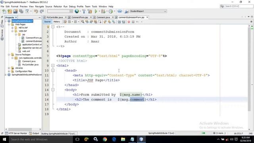Click the Profile Project toolbar icon
254x143 pixels.
[x=111, y=11]
